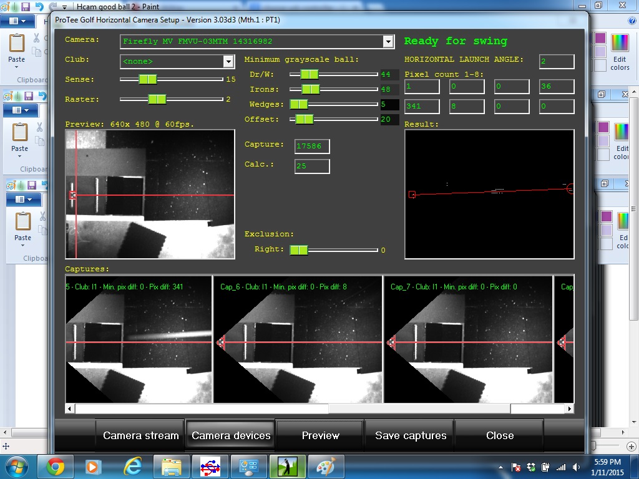
Task: Open the blue Paint file menu button in Hcam good ball 2 window
Action: pyautogui.click(x=17, y=21)
